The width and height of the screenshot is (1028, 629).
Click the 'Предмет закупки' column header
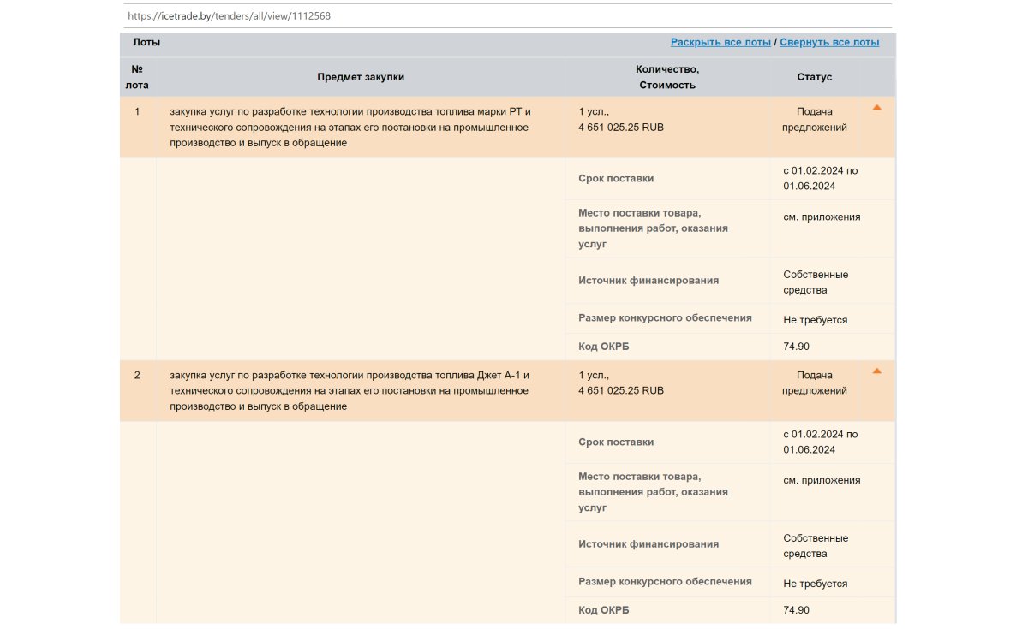click(x=361, y=77)
